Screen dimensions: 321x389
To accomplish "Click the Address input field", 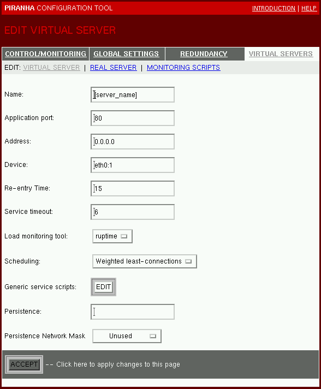I will tap(133, 141).
